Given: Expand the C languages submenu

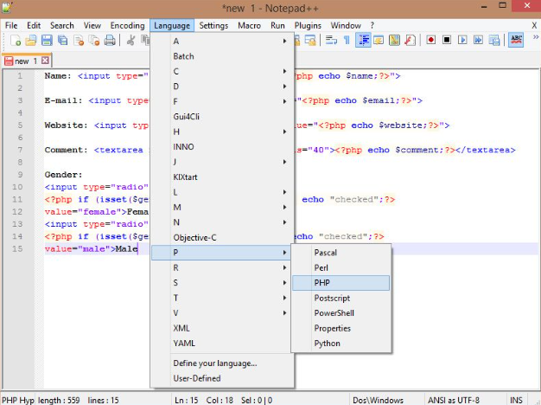Looking at the screenshot, I should 221,71.
